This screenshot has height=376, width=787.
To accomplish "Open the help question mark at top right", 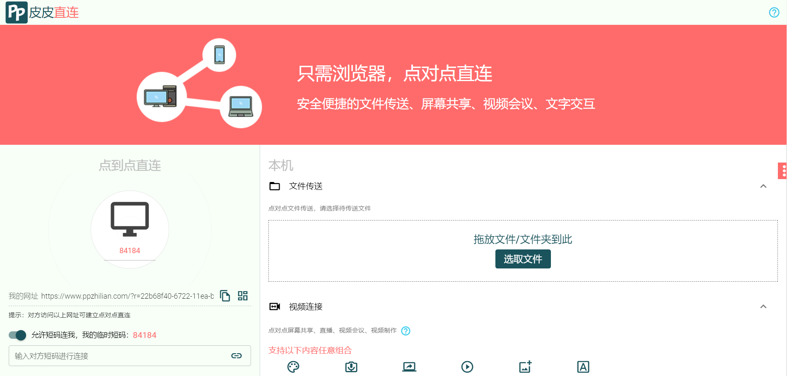I will click(x=774, y=12).
